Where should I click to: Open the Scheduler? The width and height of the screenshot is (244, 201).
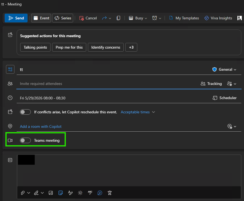(225, 98)
